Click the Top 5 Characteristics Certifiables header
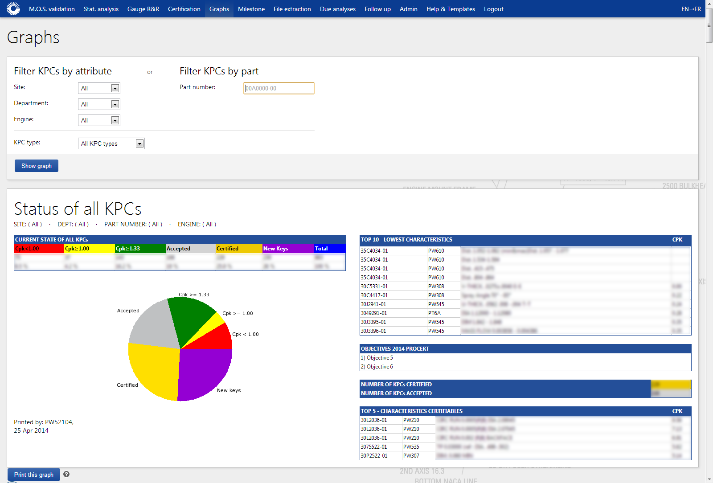 525,411
